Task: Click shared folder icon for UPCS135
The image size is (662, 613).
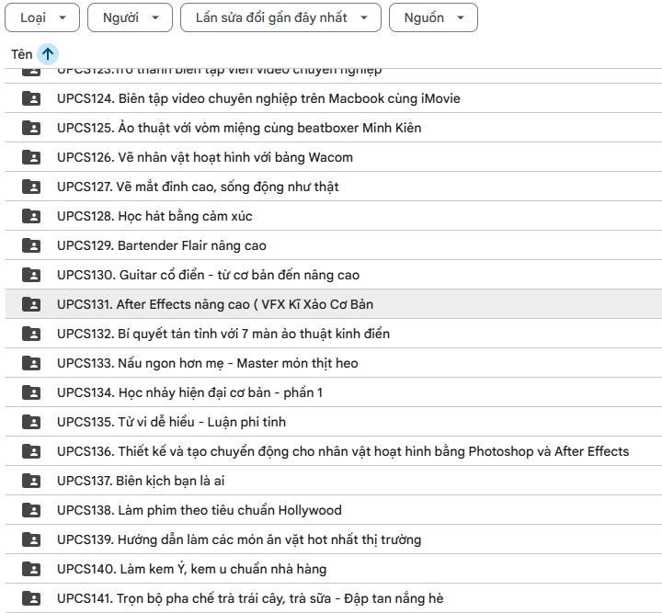Action: click(31, 422)
